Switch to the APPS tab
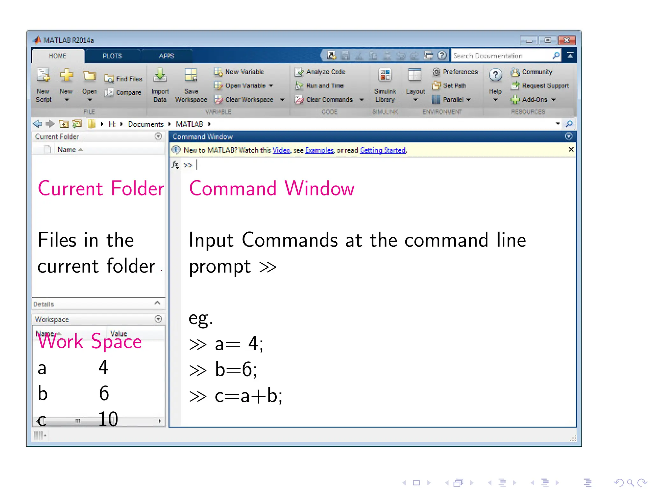This screenshot has height=489, width=652. pos(167,56)
